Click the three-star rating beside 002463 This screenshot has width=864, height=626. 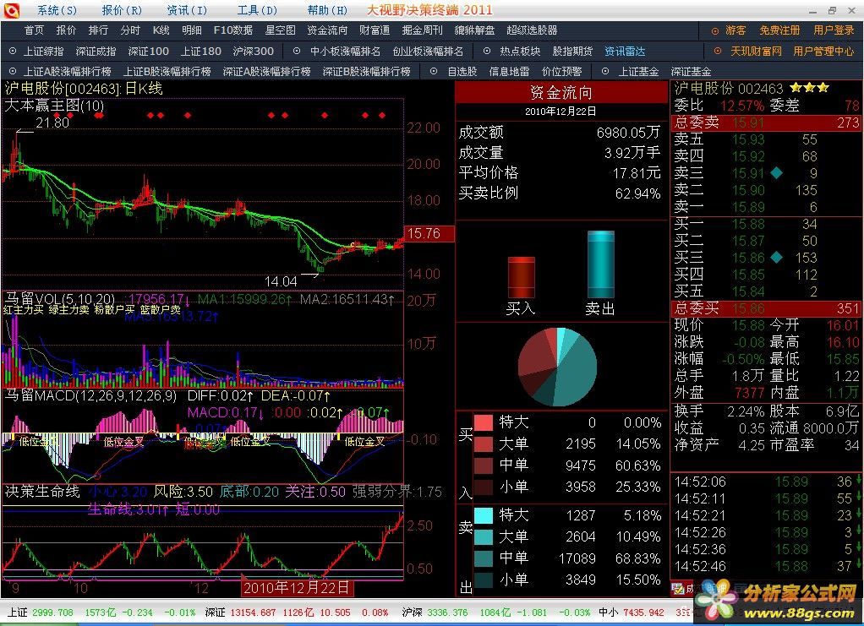coord(809,88)
